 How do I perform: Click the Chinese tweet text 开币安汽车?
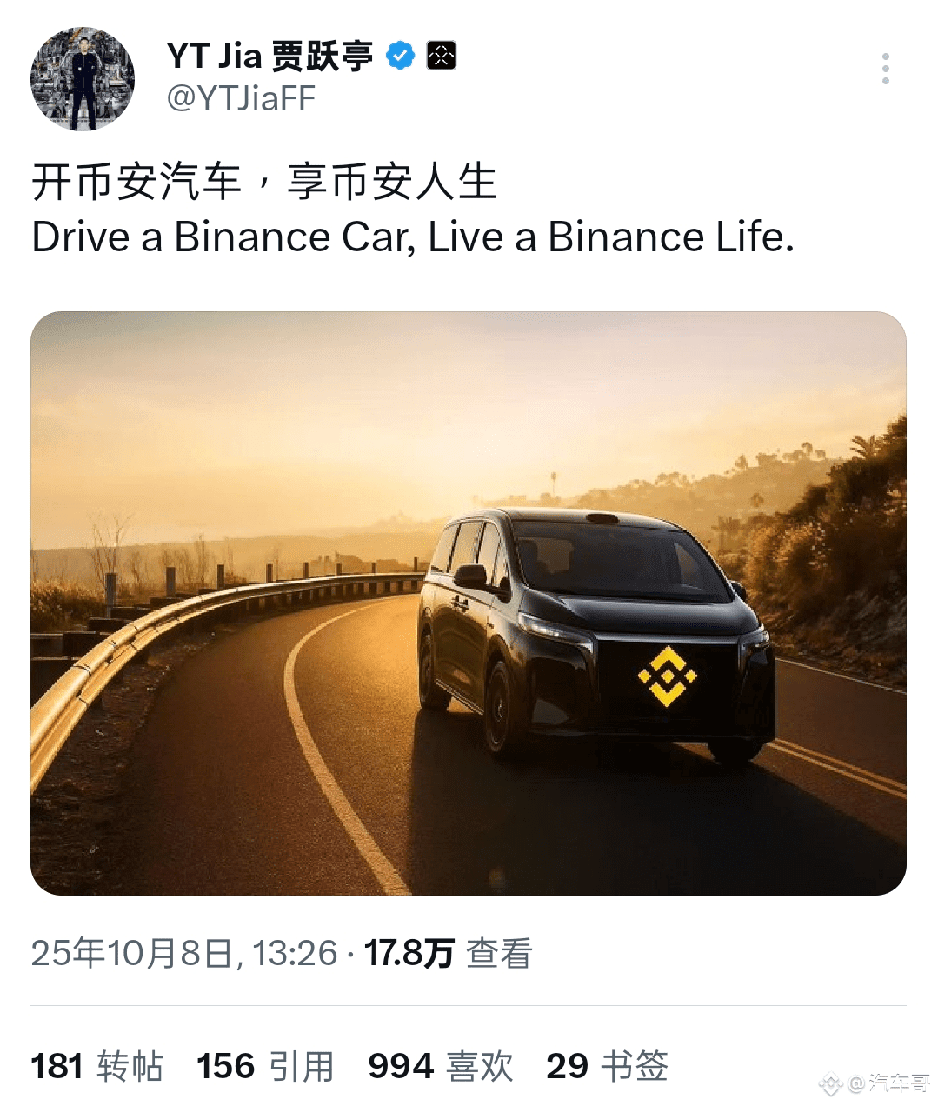tap(136, 183)
